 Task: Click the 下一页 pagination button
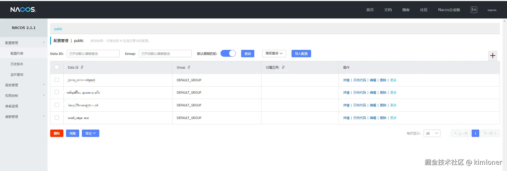(x=490, y=133)
